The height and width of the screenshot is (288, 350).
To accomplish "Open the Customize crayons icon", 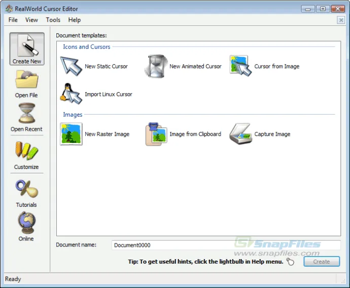I will click(27, 151).
